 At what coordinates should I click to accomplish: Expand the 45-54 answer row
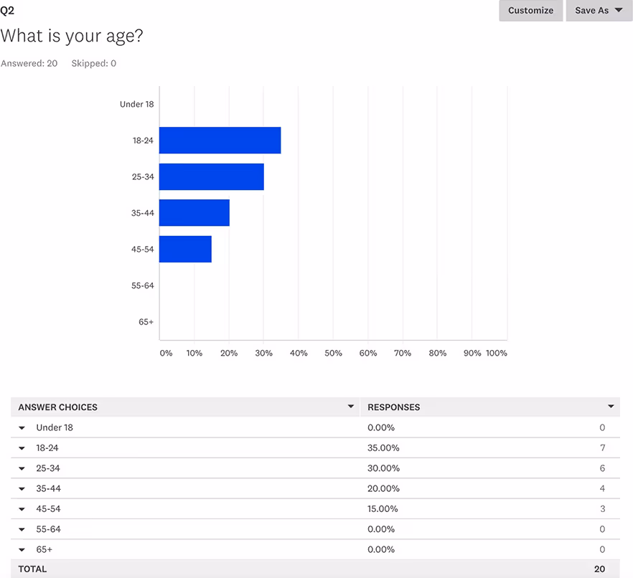click(x=21, y=508)
